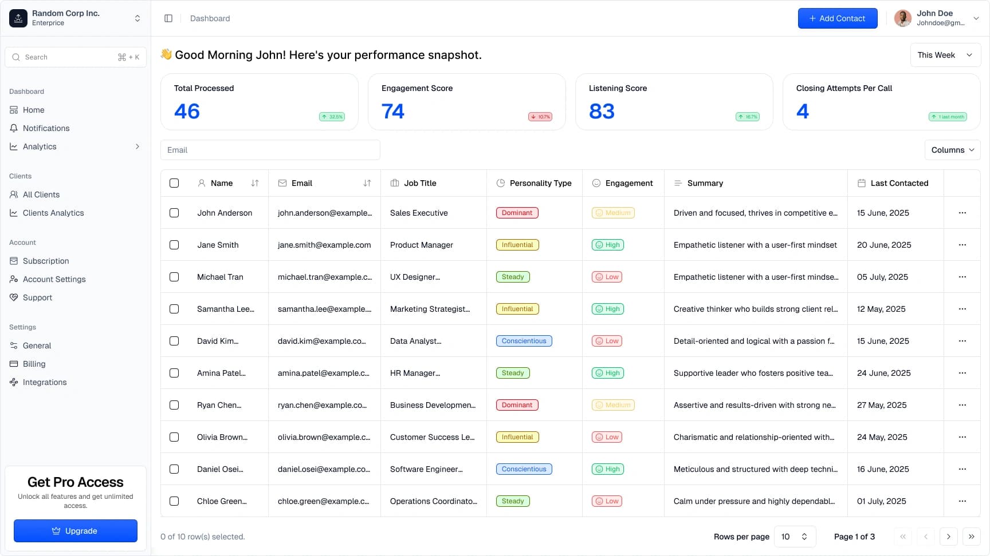Check the Jane Smith row checkbox
Image resolution: width=990 pixels, height=556 pixels.
pyautogui.click(x=174, y=245)
